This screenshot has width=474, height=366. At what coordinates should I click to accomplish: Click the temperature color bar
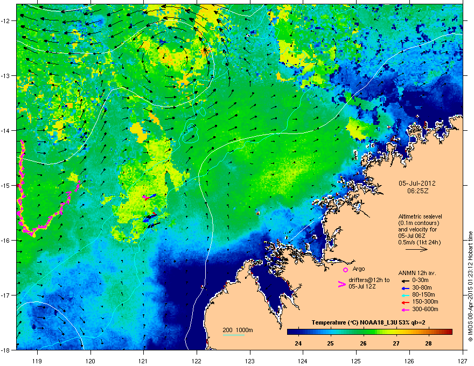coord(370,332)
